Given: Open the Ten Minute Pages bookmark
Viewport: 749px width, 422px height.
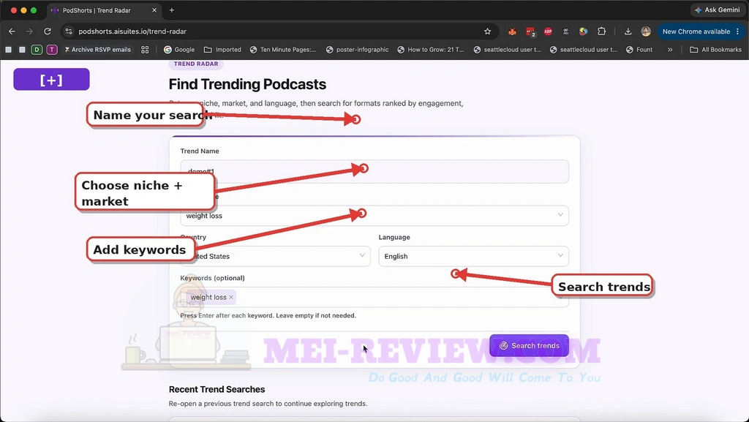Looking at the screenshot, I should 283,50.
